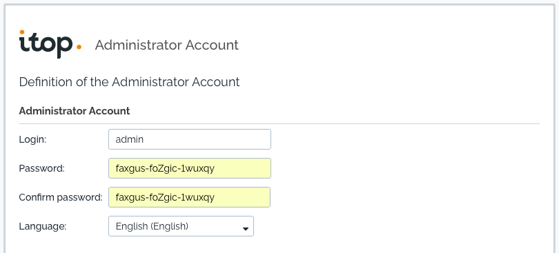559x253 pixels.
Task: Click the orange dot above the logo's letter i
Action: pyautogui.click(x=22, y=32)
